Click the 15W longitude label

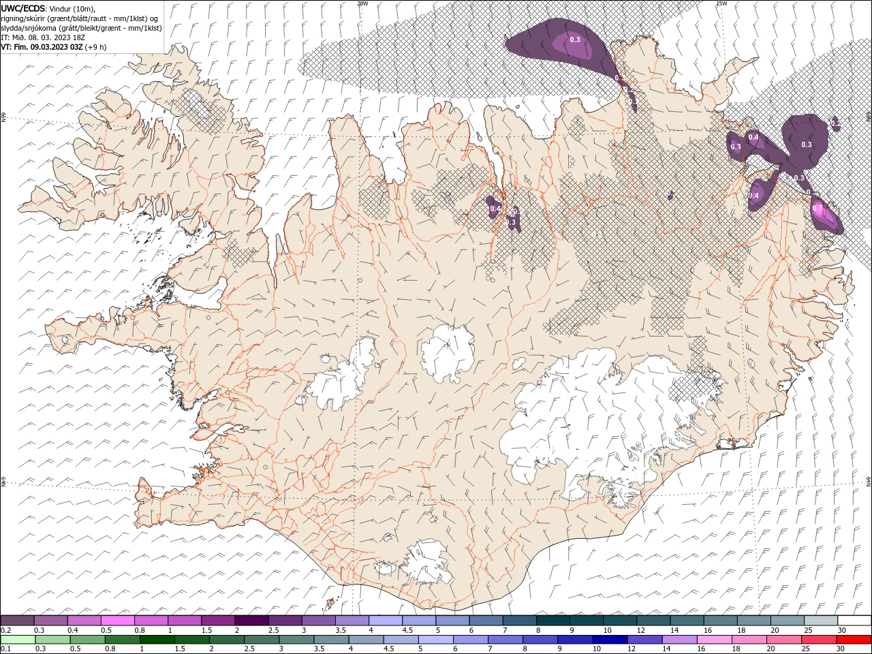(x=721, y=3)
